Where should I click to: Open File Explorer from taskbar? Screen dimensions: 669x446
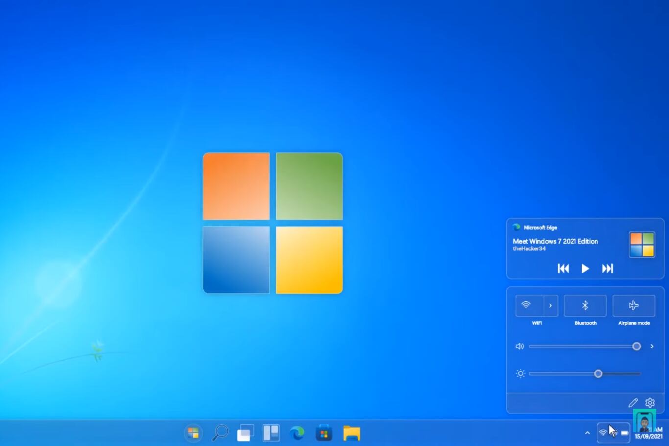(x=352, y=433)
